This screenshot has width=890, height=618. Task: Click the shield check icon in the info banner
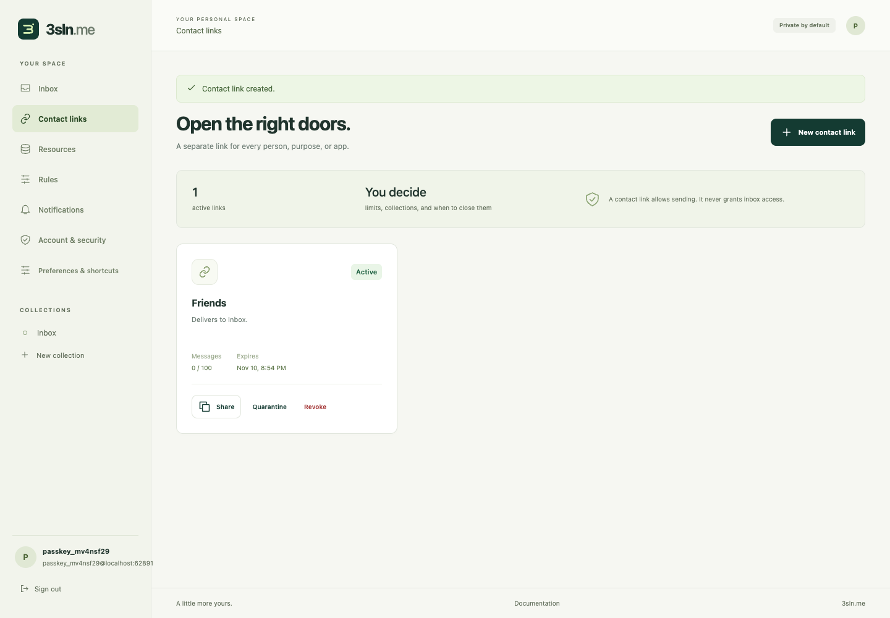(592, 199)
